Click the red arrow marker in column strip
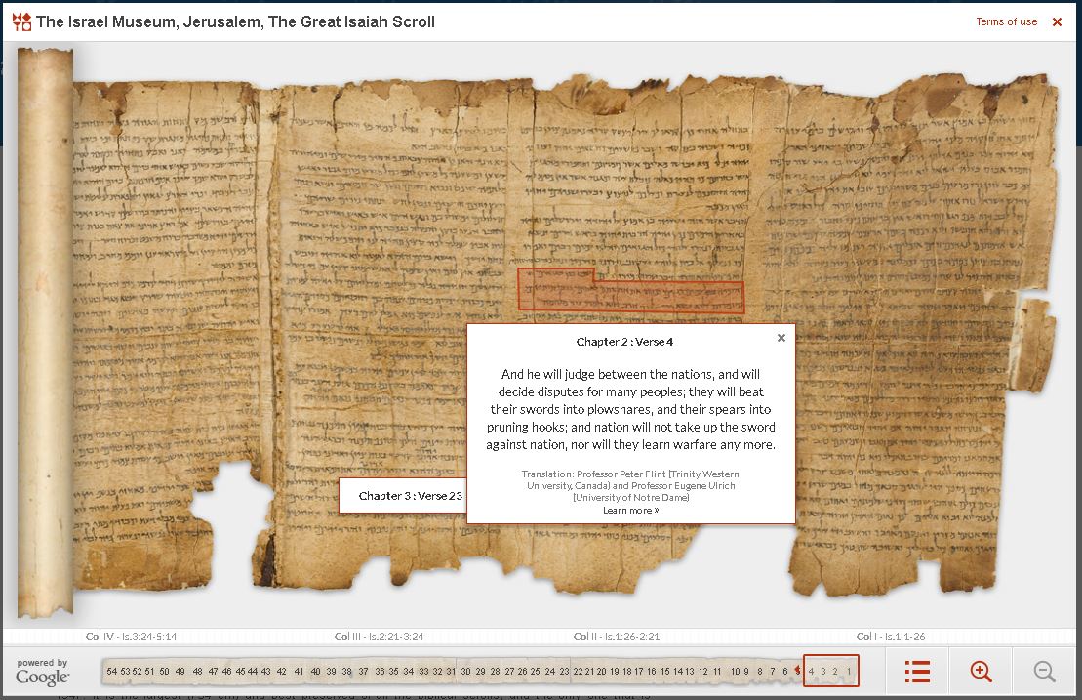This screenshot has width=1082, height=700. pos(798,671)
